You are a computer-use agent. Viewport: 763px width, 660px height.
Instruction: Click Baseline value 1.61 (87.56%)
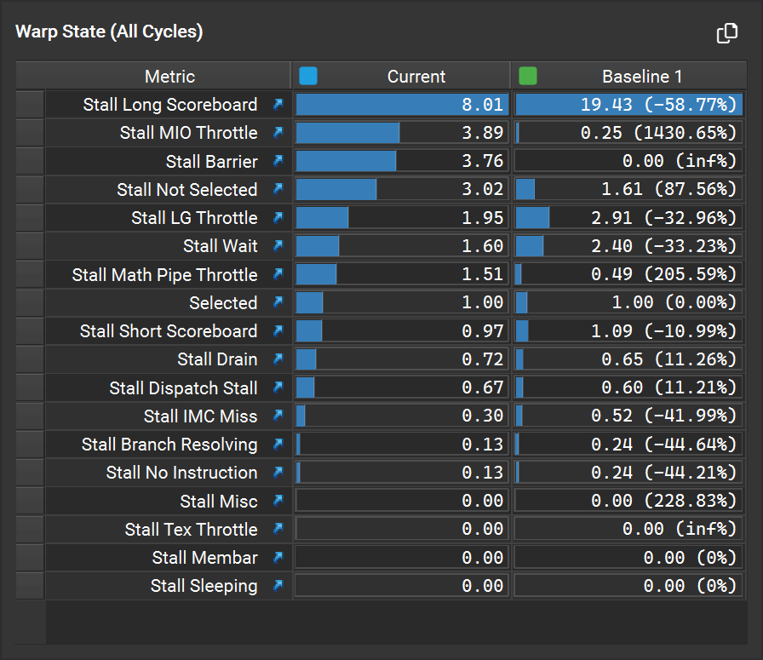pos(669,189)
